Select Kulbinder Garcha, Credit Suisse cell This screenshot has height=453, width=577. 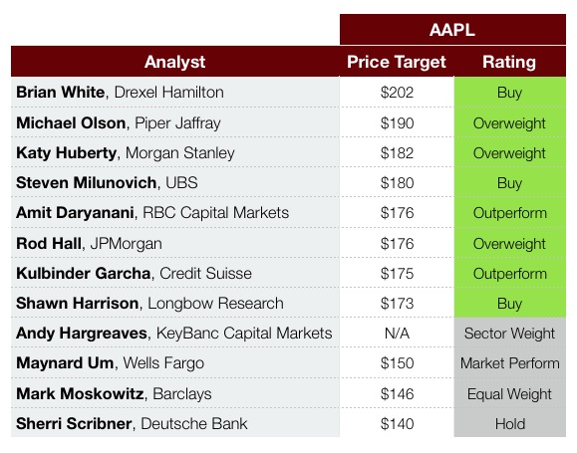pos(175,273)
